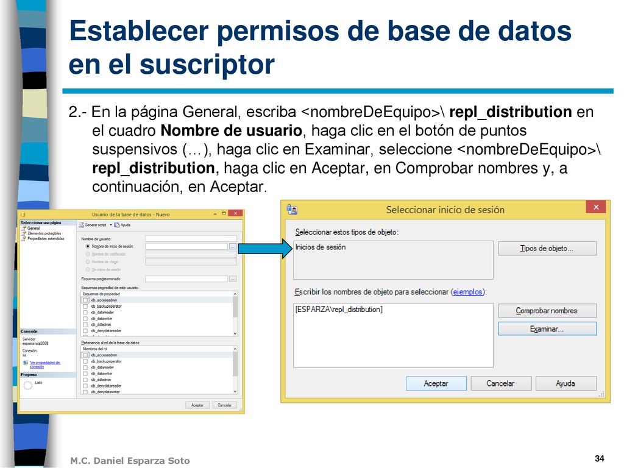Check db_ddladmin in Miembros del rol list

(85, 380)
